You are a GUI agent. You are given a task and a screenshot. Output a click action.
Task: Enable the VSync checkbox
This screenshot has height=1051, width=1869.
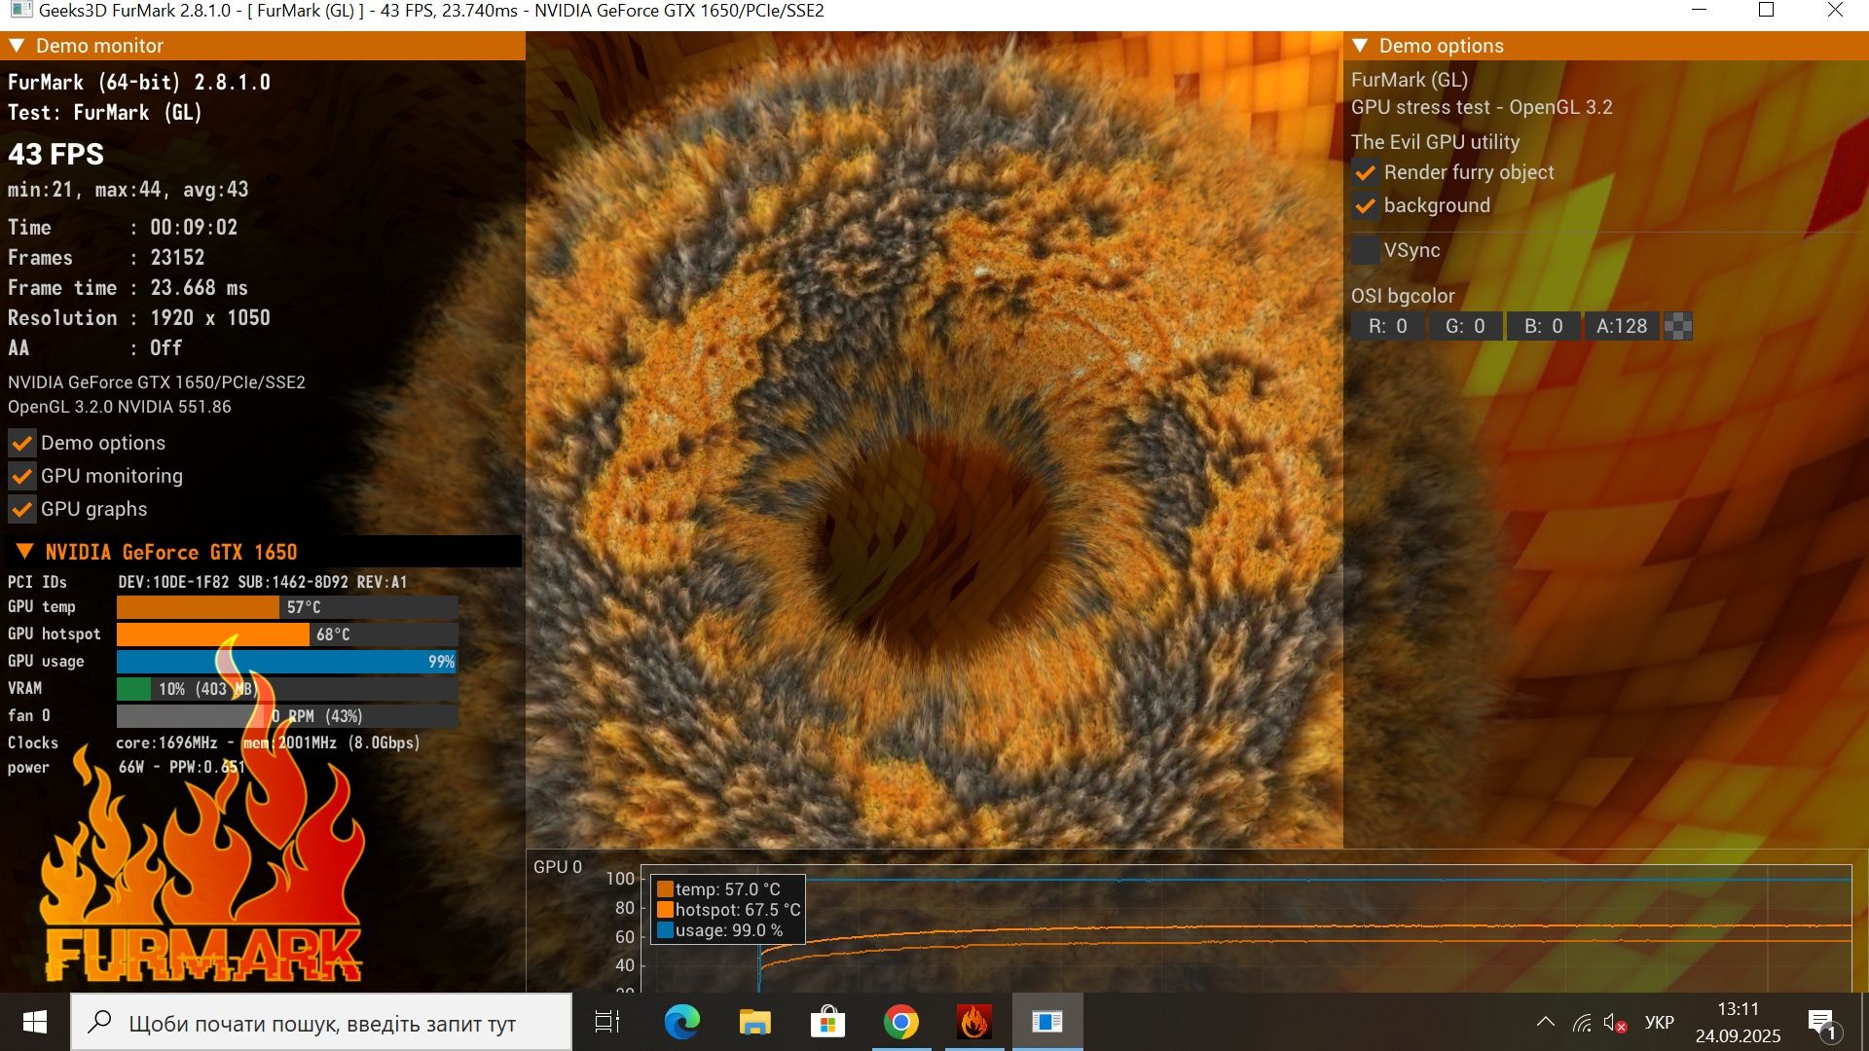click(1366, 250)
